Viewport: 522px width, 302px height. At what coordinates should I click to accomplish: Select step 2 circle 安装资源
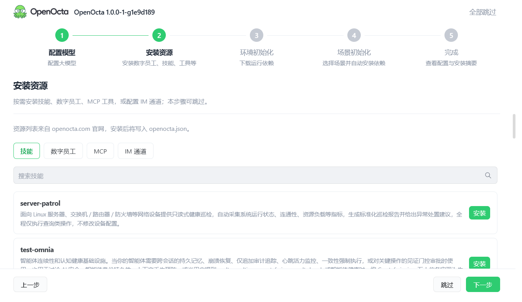click(159, 36)
